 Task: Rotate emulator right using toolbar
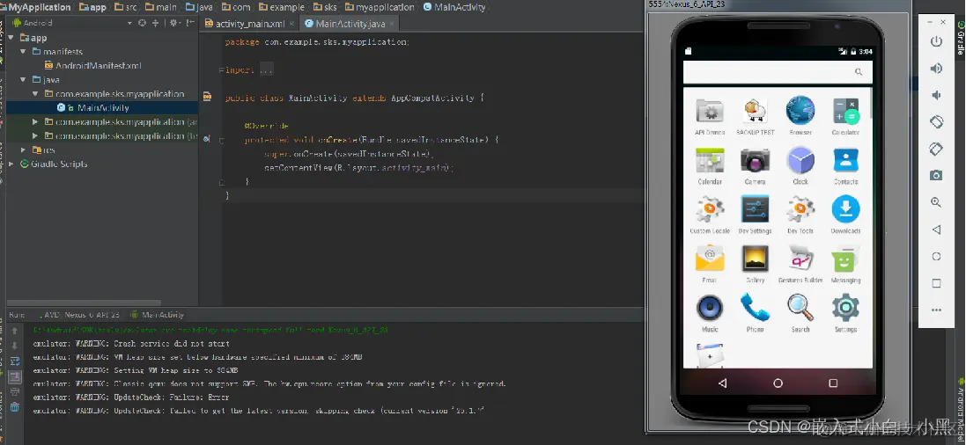click(936, 149)
